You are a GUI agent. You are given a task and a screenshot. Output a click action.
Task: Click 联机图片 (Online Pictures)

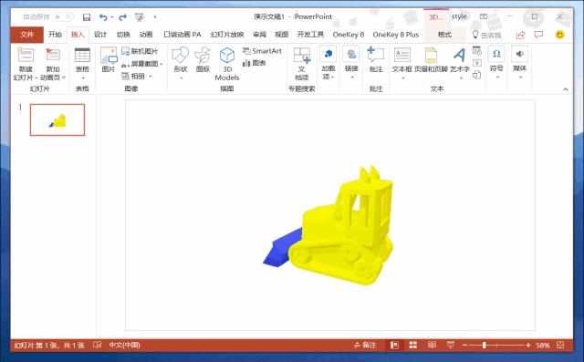click(x=140, y=51)
